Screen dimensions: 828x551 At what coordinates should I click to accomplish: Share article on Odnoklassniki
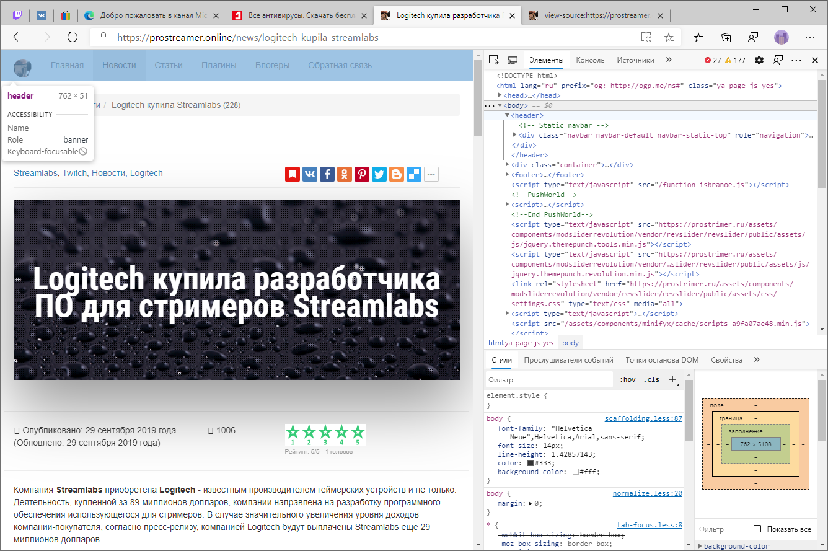coord(345,174)
